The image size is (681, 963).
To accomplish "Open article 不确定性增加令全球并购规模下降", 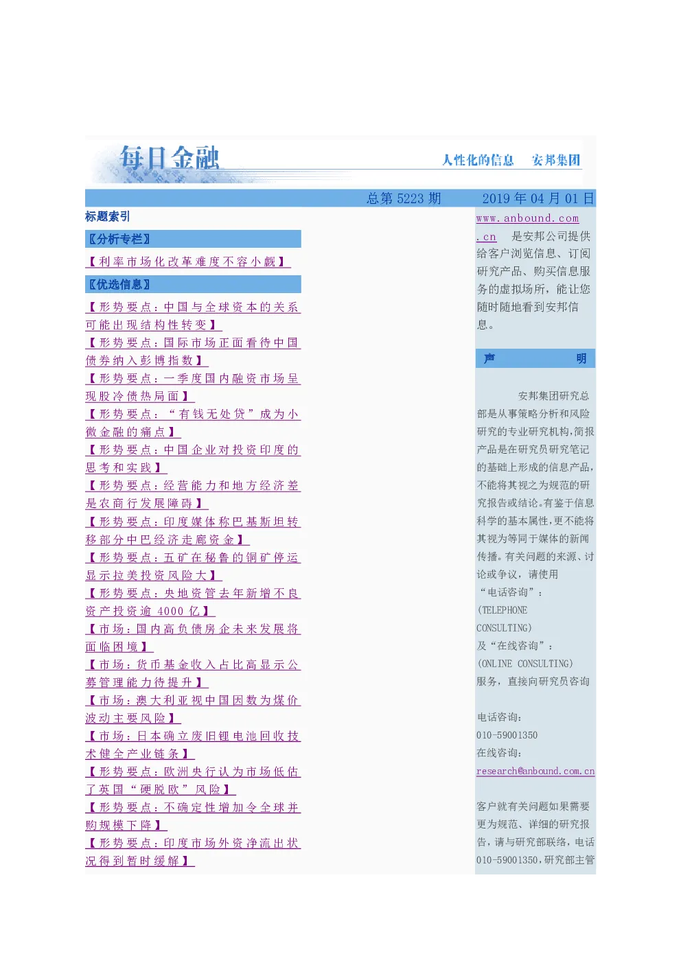I will 193,816.
